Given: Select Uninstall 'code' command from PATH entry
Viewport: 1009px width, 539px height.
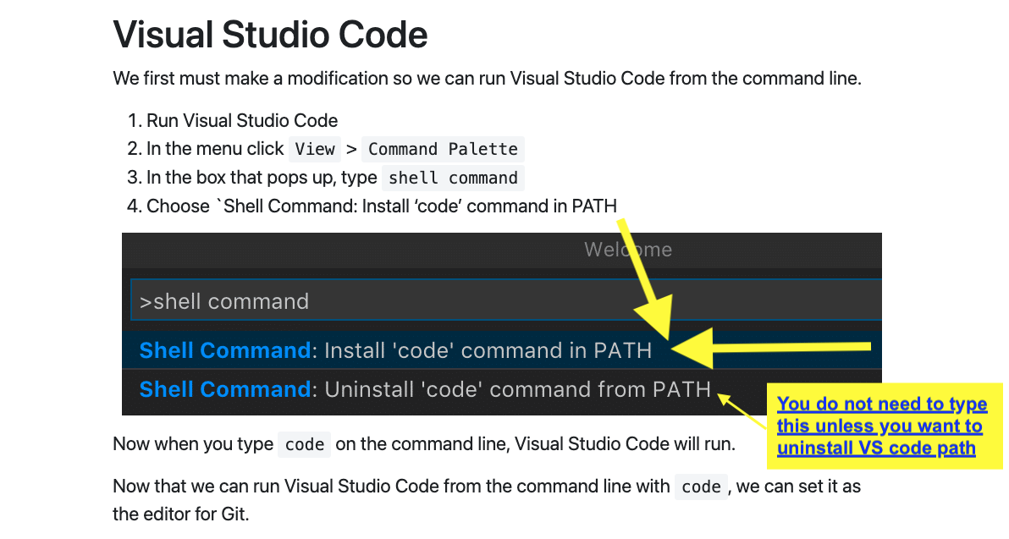Looking at the screenshot, I should point(425,389).
